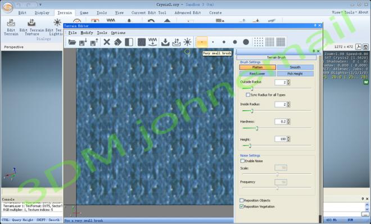Select the sun lighting icon in Terrain Editor toolbar

pyautogui.click(x=187, y=42)
